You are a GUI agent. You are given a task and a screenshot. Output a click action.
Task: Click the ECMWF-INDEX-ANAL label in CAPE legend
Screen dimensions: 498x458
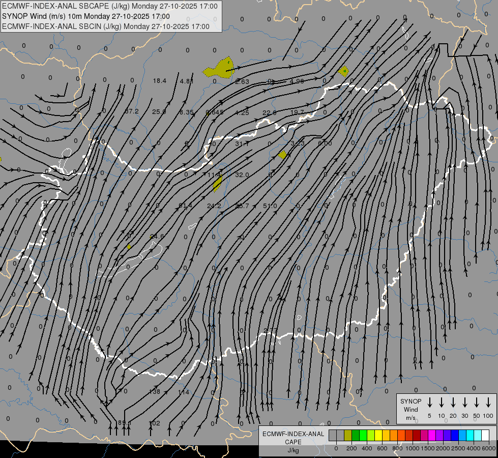pyautogui.click(x=294, y=434)
